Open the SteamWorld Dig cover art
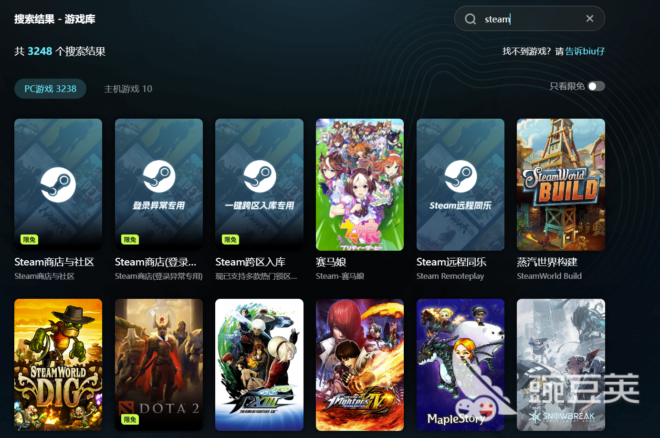The width and height of the screenshot is (660, 438). pyautogui.click(x=58, y=365)
